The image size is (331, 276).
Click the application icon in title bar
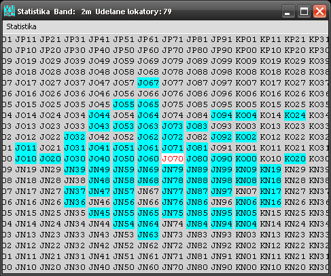coord(10,11)
